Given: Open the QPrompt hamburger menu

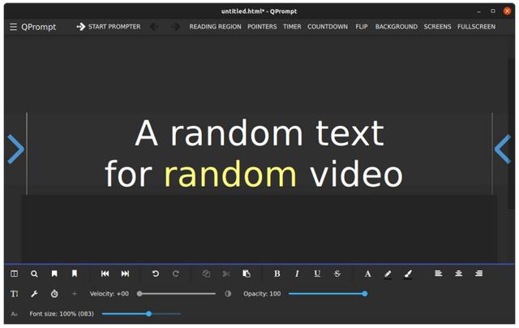Looking at the screenshot, I should click(x=13, y=27).
